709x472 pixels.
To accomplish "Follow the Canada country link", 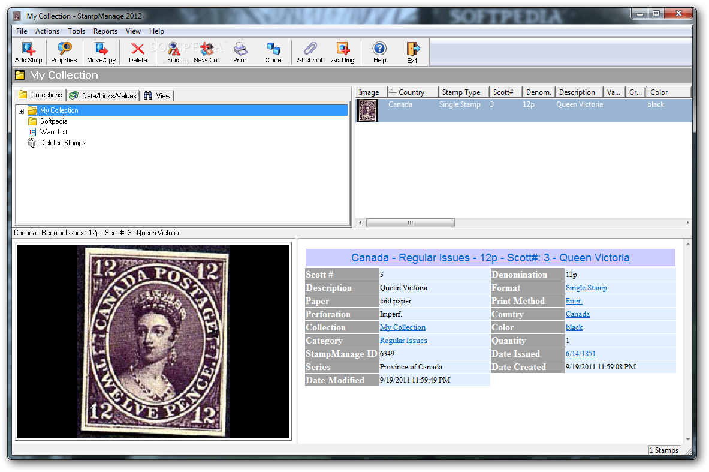I will 577,314.
